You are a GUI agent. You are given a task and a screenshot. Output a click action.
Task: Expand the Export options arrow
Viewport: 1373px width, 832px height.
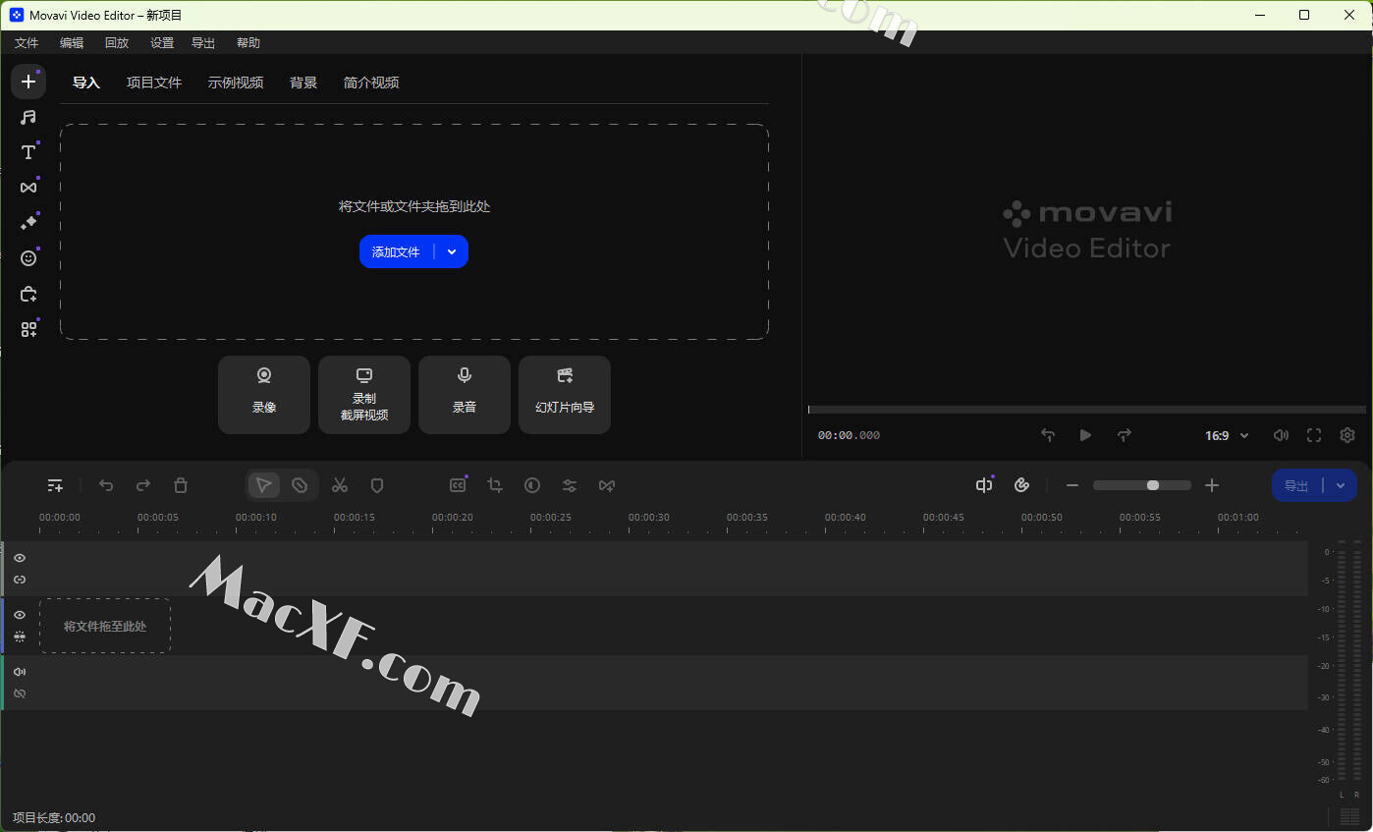click(1341, 485)
